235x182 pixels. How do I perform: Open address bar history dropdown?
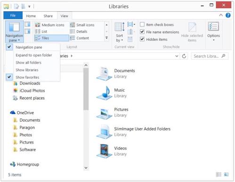pyautogui.click(x=177, y=56)
